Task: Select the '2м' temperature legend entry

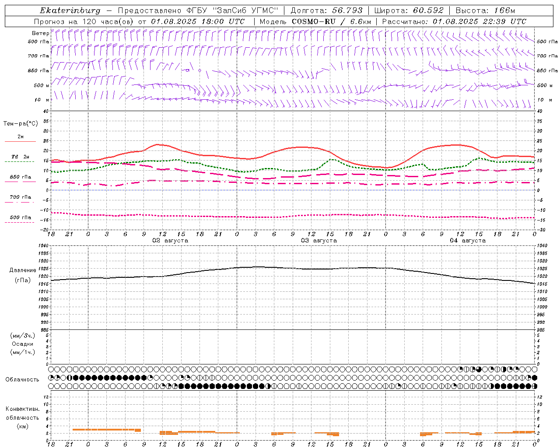Action: (x=21, y=137)
